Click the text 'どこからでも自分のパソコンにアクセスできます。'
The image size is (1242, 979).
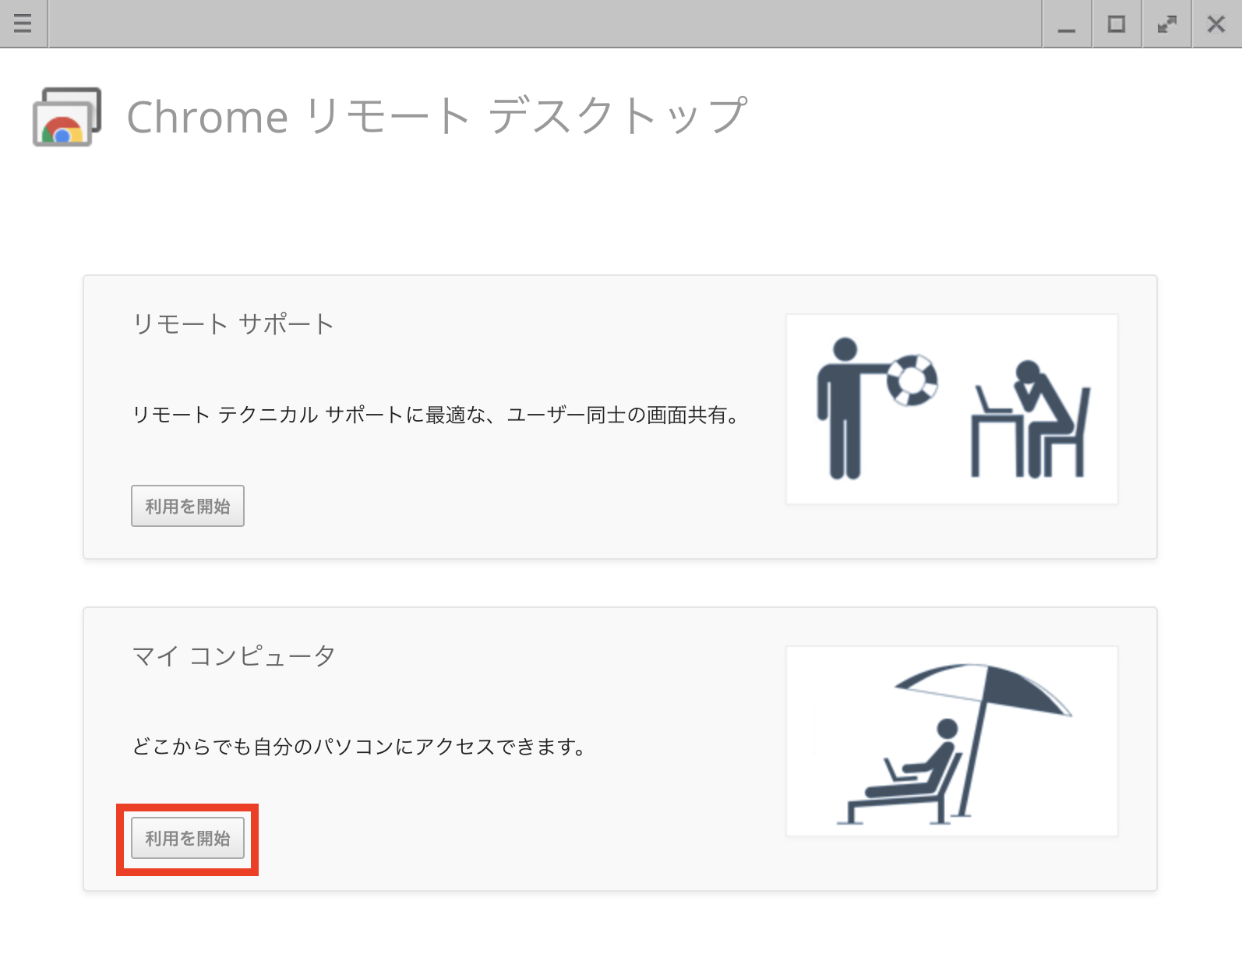point(359,747)
